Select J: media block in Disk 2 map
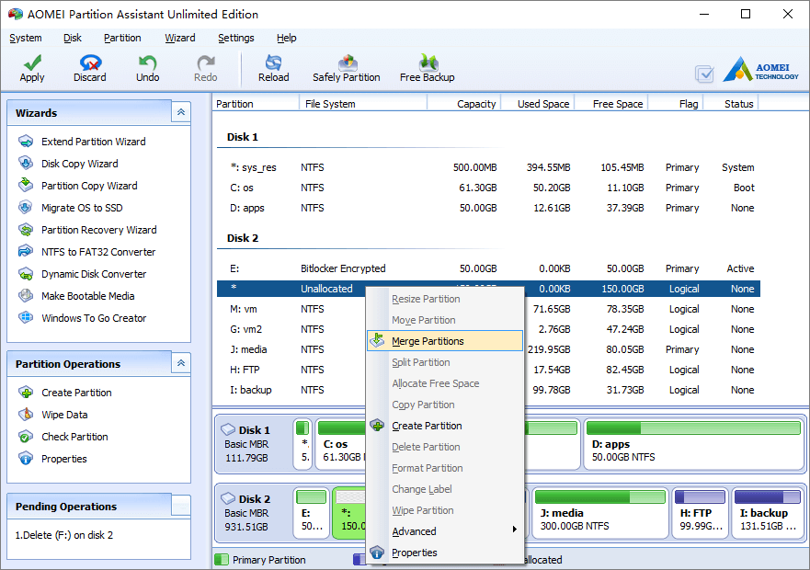Screen dimensions: 810x570 [x=600, y=513]
